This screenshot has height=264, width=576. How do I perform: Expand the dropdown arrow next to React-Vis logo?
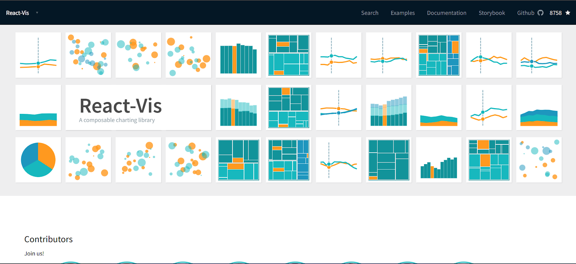pos(37,13)
